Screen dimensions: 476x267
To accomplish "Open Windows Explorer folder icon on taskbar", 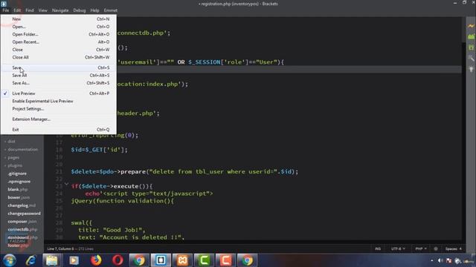I will click(52, 260).
